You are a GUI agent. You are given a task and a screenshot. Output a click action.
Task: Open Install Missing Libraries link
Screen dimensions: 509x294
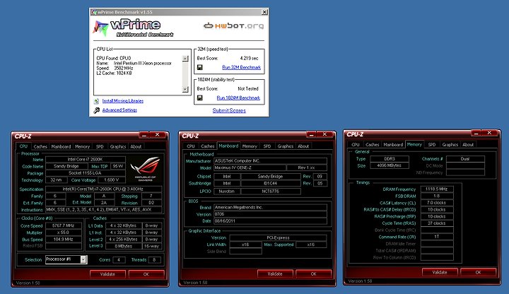coord(123,101)
